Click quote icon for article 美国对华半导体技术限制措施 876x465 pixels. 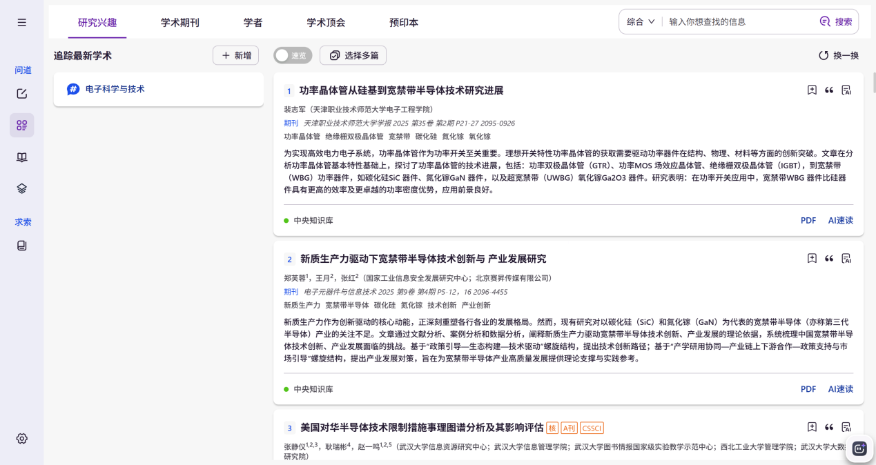[829, 427]
